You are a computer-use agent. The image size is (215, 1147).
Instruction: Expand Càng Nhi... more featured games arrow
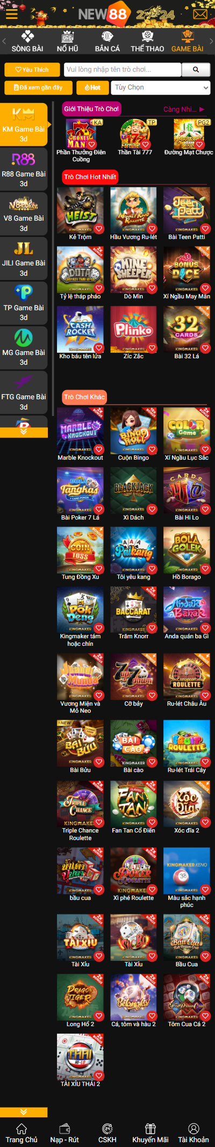point(202,110)
